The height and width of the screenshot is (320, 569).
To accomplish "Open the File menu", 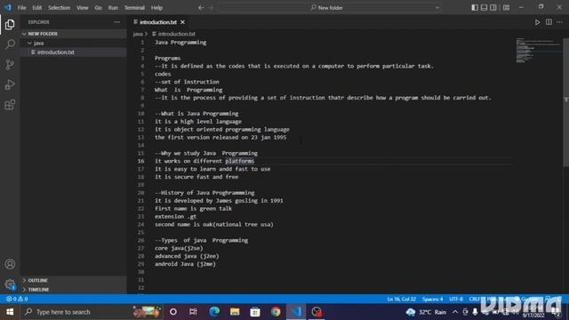I will [21, 8].
